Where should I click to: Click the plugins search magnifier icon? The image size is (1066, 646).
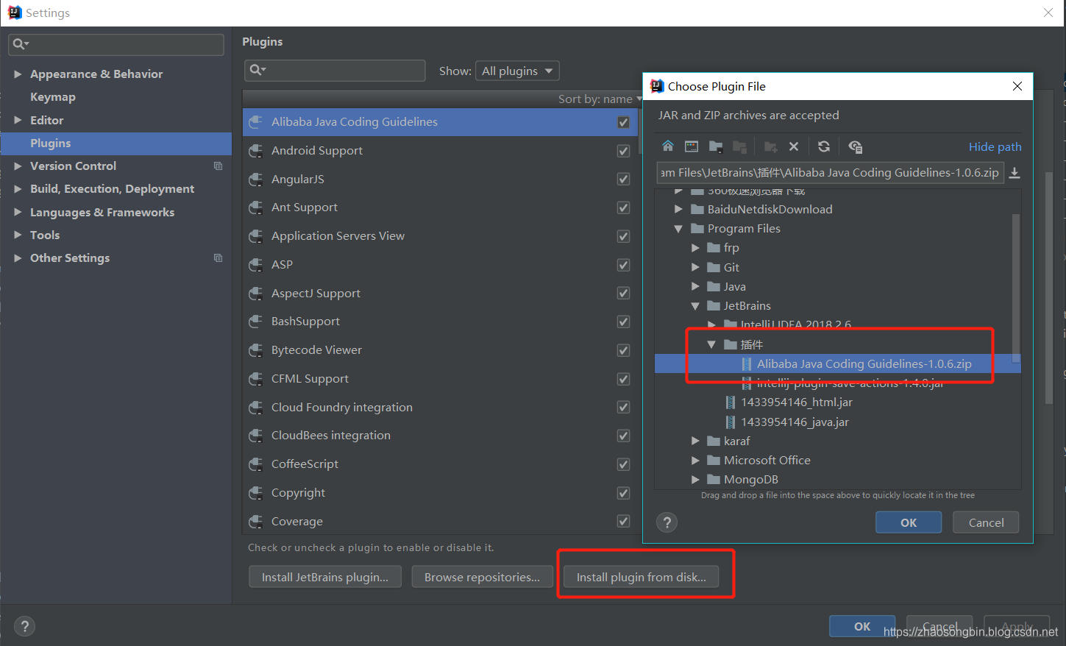point(257,70)
